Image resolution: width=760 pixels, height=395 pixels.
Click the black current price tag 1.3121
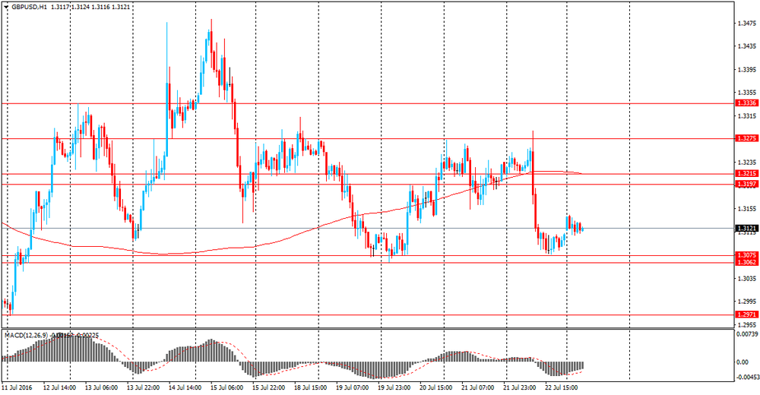(746, 229)
